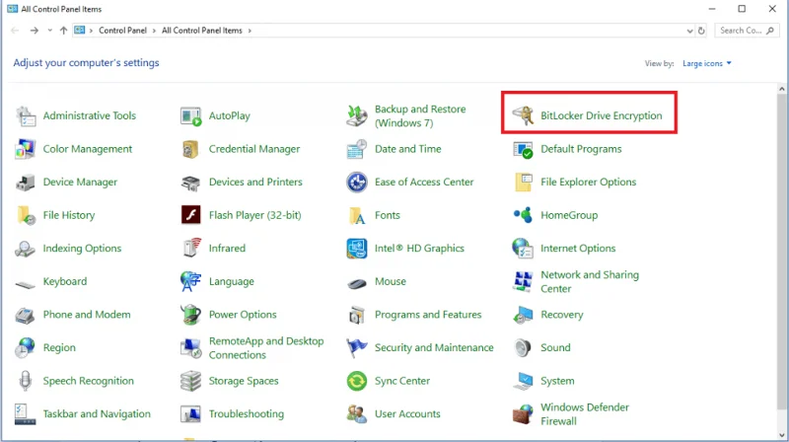Open Backup and Restore (Windows 7) icon
This screenshot has height=442, width=789.
point(357,115)
